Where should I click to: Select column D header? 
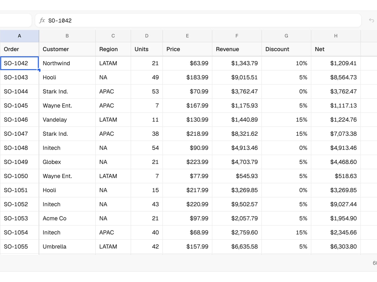click(x=147, y=36)
